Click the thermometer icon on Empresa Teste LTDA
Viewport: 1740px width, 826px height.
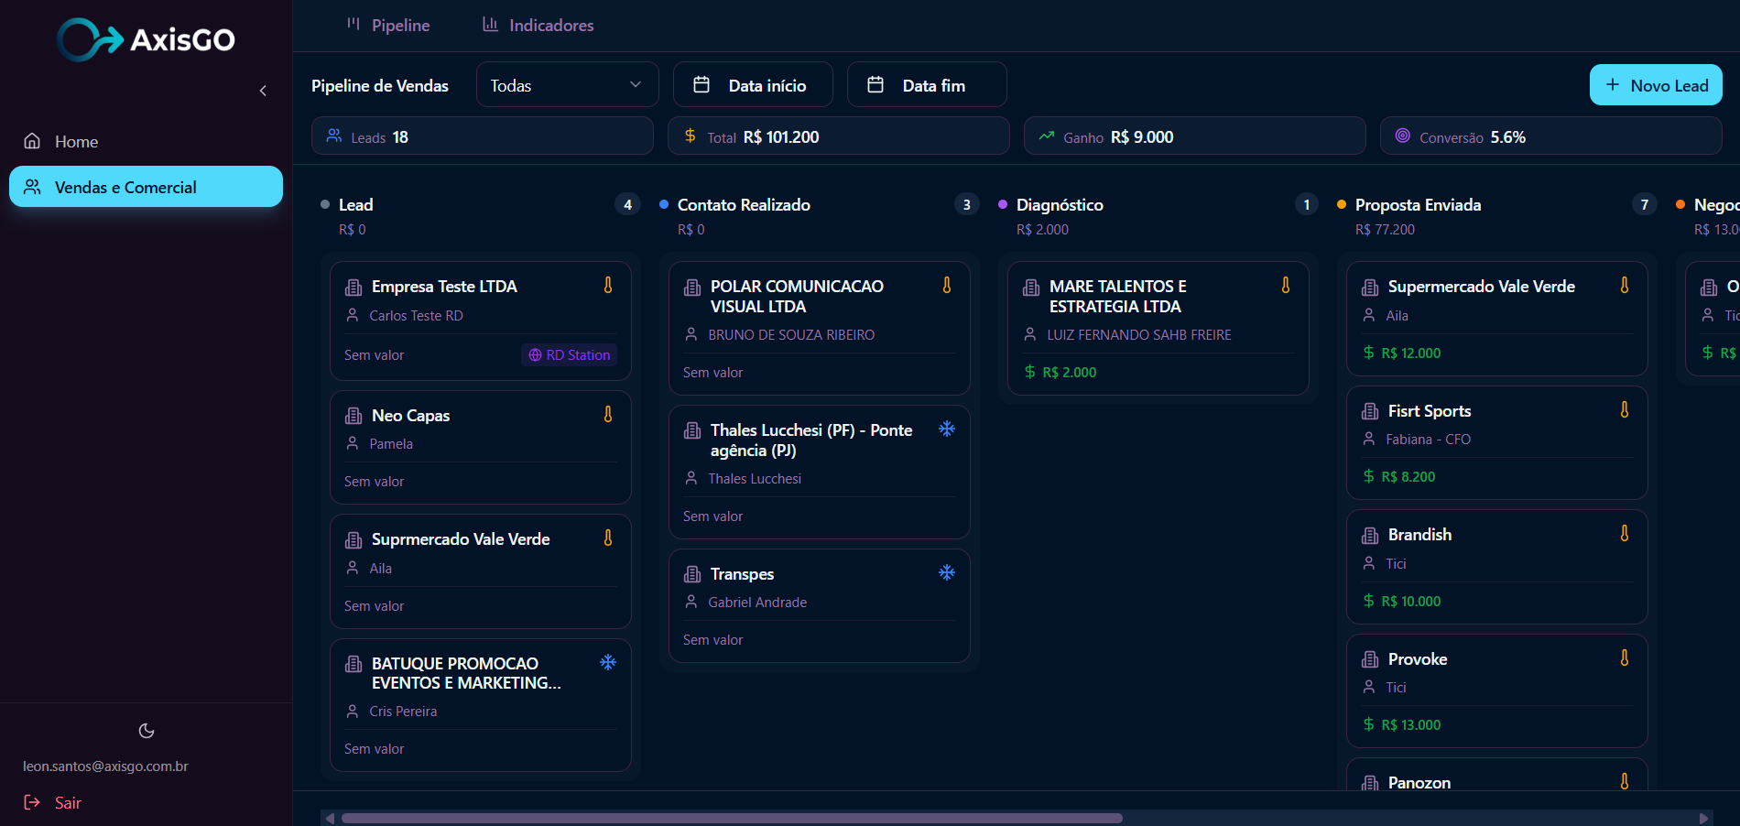pos(608,286)
